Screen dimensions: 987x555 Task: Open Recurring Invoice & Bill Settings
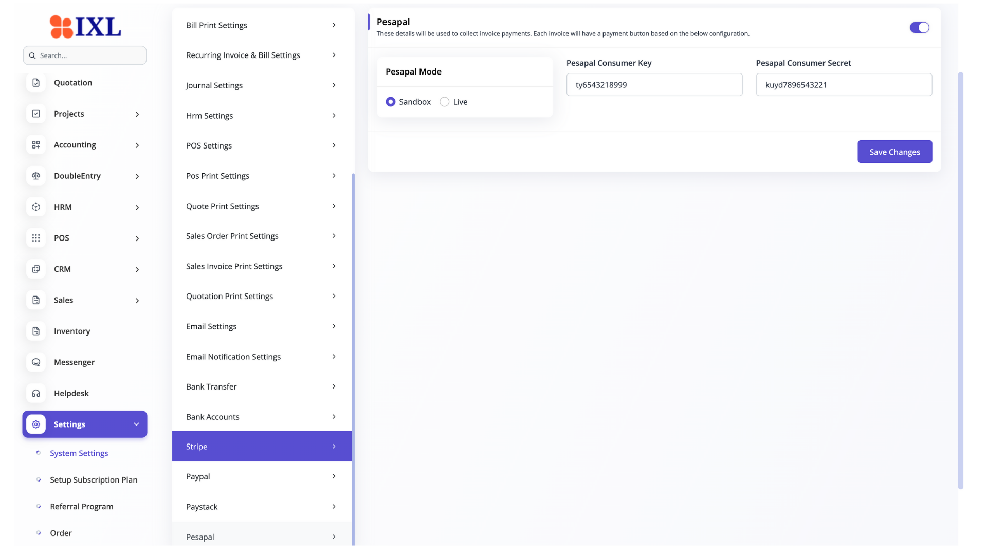262,55
